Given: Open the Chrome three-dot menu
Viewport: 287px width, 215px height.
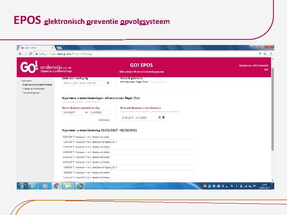Looking at the screenshot, I should click(271, 54).
